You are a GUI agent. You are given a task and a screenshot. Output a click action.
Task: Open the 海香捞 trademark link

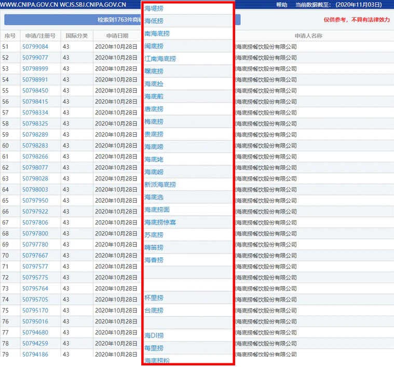coord(154,260)
